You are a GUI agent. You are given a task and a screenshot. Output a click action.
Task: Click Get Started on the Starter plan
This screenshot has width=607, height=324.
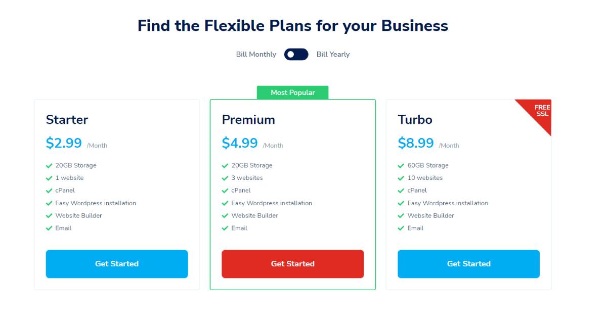[x=117, y=264]
